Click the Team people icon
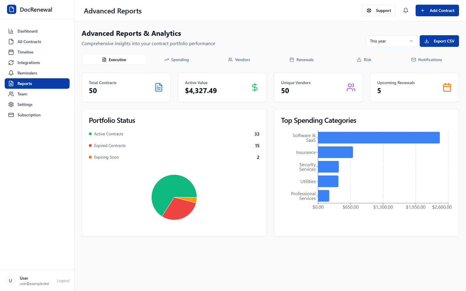Image resolution: width=466 pixels, height=291 pixels. click(x=11, y=94)
